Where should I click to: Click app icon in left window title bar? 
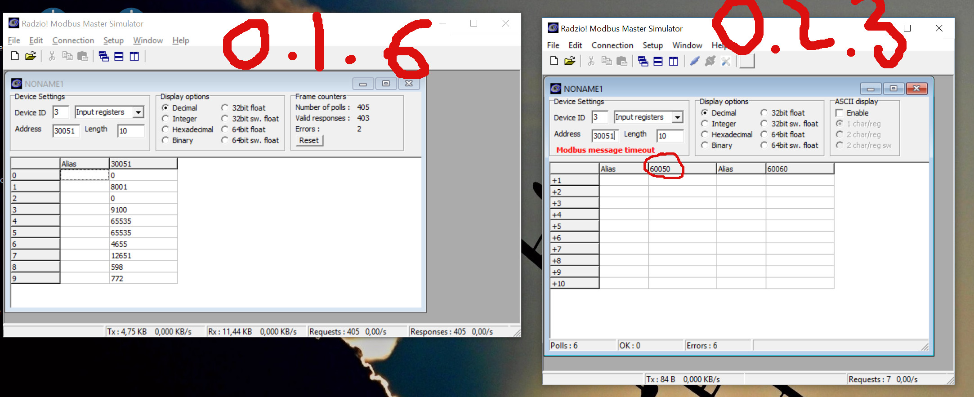pos(14,23)
